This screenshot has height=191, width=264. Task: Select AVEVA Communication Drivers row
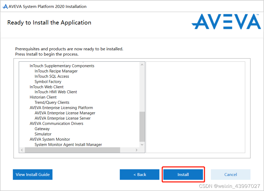pyautogui.click(x=56, y=124)
